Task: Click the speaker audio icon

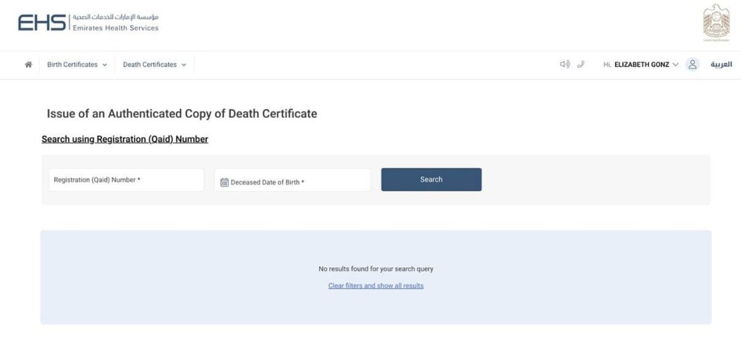Action: [x=564, y=64]
